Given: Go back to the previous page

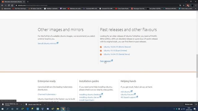Looking at the screenshot, I should click(x=2, y=6).
